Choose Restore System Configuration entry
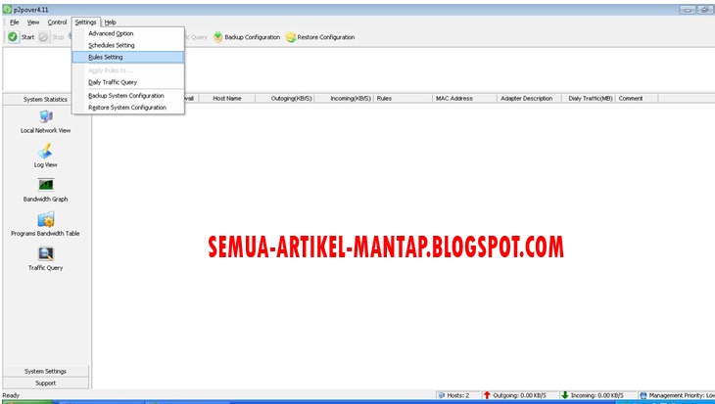The image size is (715, 404). [128, 108]
